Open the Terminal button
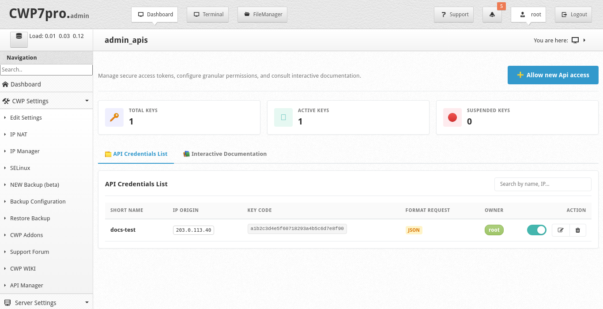The width and height of the screenshot is (603, 309). (x=208, y=15)
